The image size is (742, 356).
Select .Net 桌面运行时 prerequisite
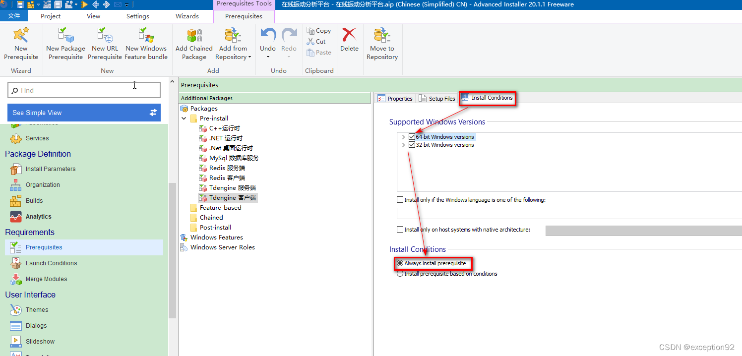(231, 148)
